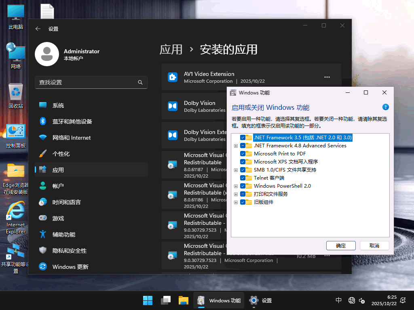Switch to Windows 功能 taskbar item
The width and height of the screenshot is (414, 310).
click(x=219, y=300)
